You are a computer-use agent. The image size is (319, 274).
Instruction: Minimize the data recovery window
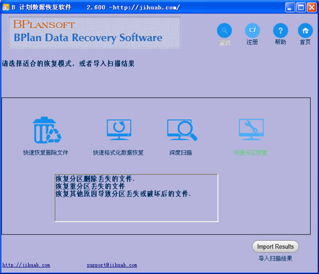(290, 7)
